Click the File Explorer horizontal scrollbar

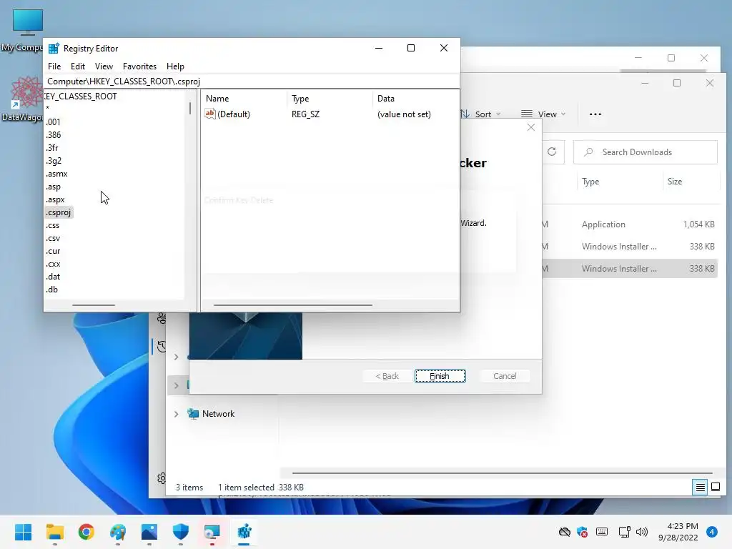point(503,473)
